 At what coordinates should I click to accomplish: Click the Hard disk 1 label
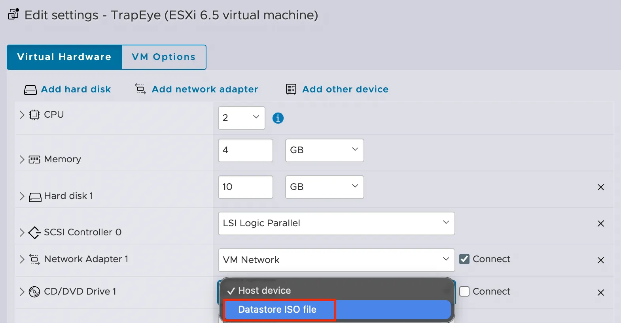[69, 196]
